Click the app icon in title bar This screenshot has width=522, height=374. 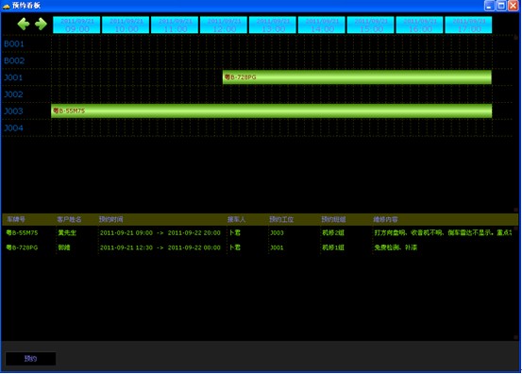pos(6,6)
